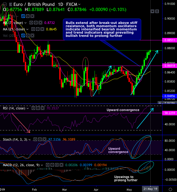Hide the MA (7, close) line
177x192 pixels.
pyautogui.click(x=31, y=23)
